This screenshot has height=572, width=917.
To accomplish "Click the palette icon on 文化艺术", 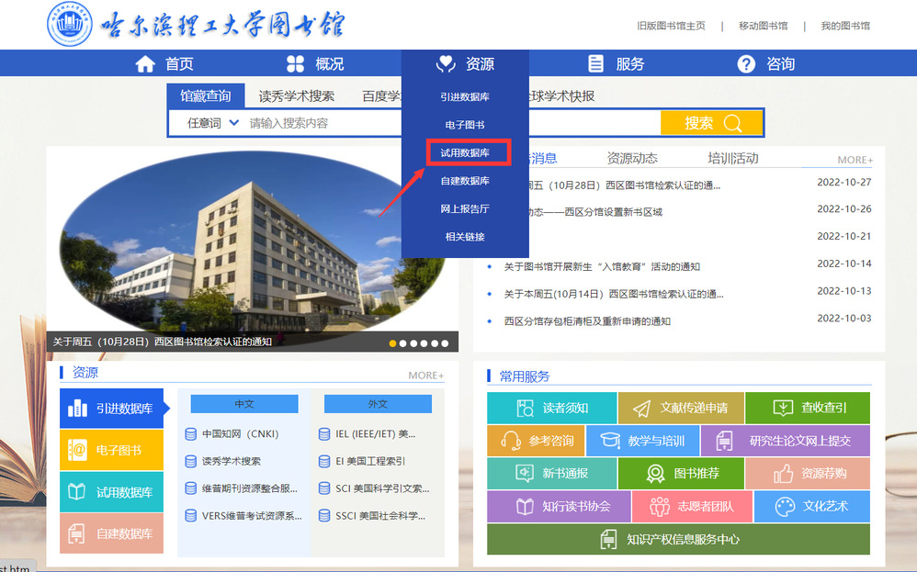I will coord(786,507).
